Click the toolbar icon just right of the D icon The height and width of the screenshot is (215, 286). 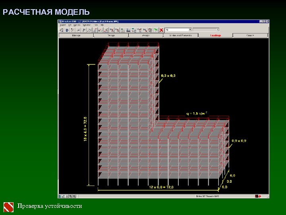(73, 30)
